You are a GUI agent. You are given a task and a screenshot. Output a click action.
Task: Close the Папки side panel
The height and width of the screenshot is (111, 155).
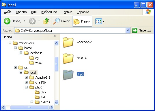point(55,36)
